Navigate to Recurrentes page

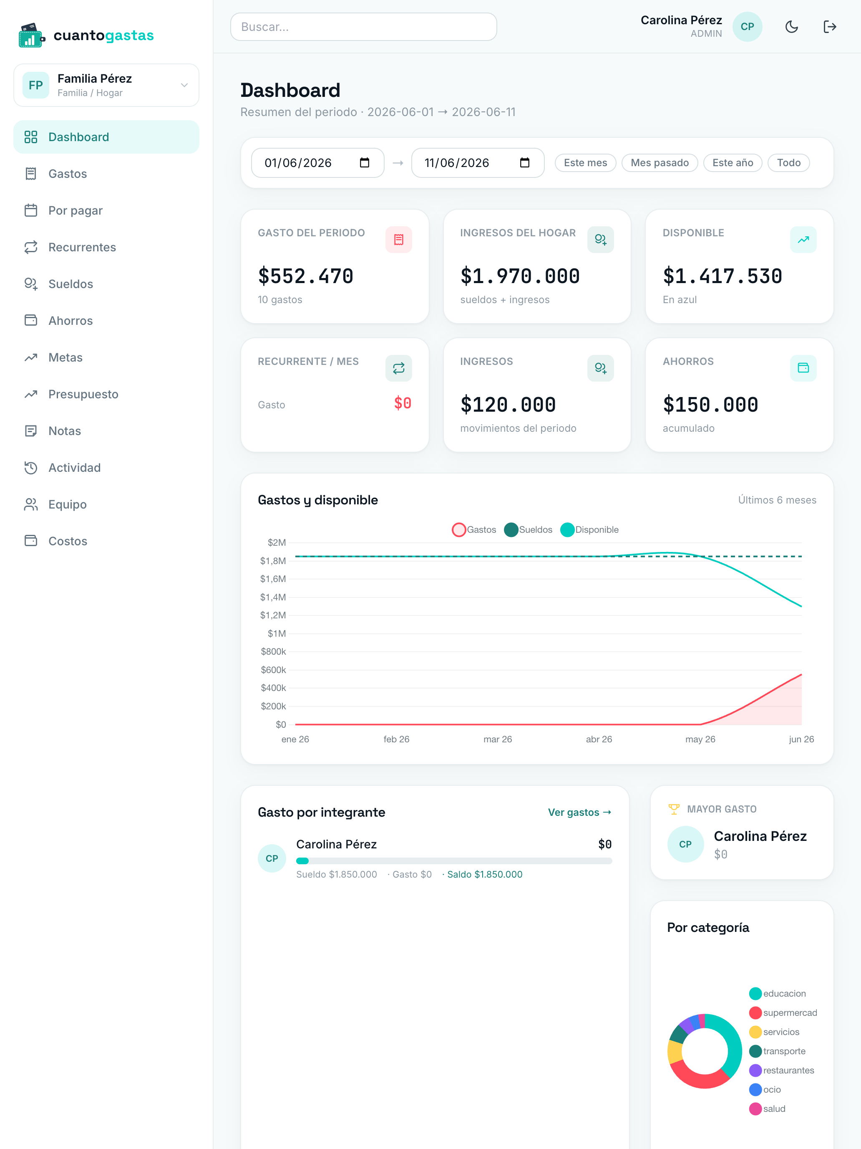[x=106, y=247]
